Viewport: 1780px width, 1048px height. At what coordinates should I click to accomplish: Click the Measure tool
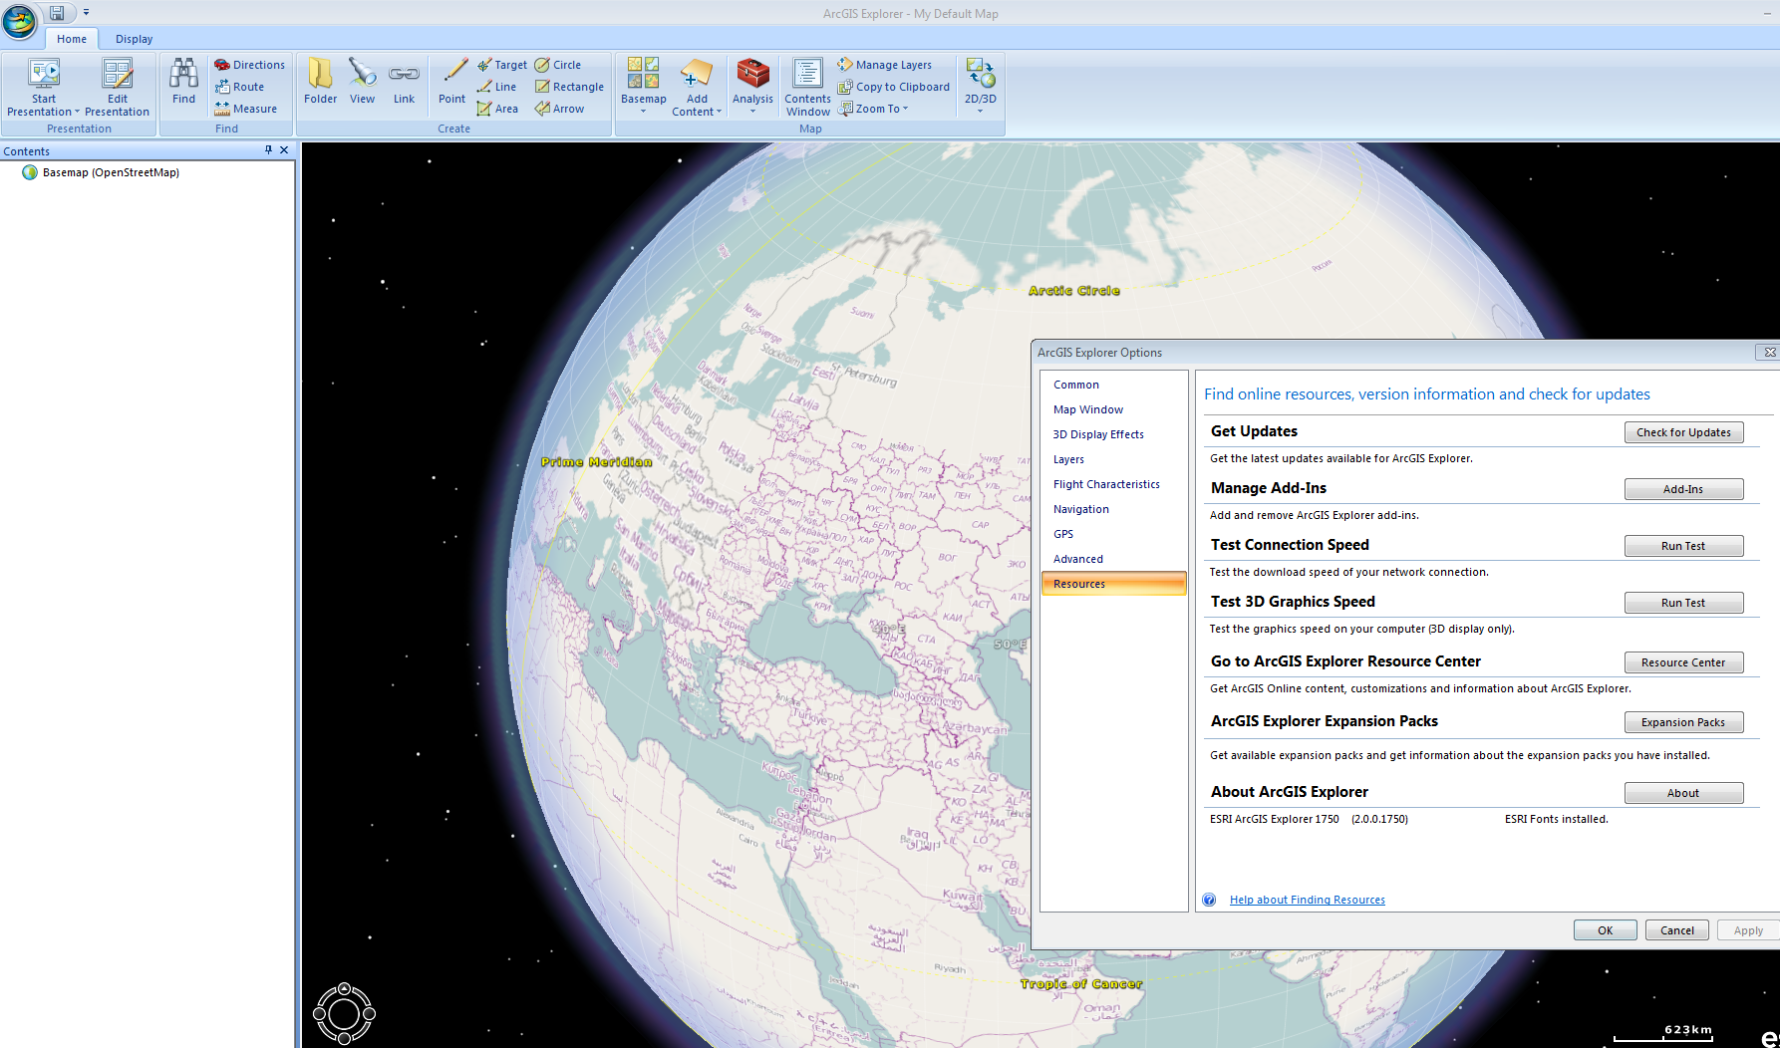tap(246, 109)
